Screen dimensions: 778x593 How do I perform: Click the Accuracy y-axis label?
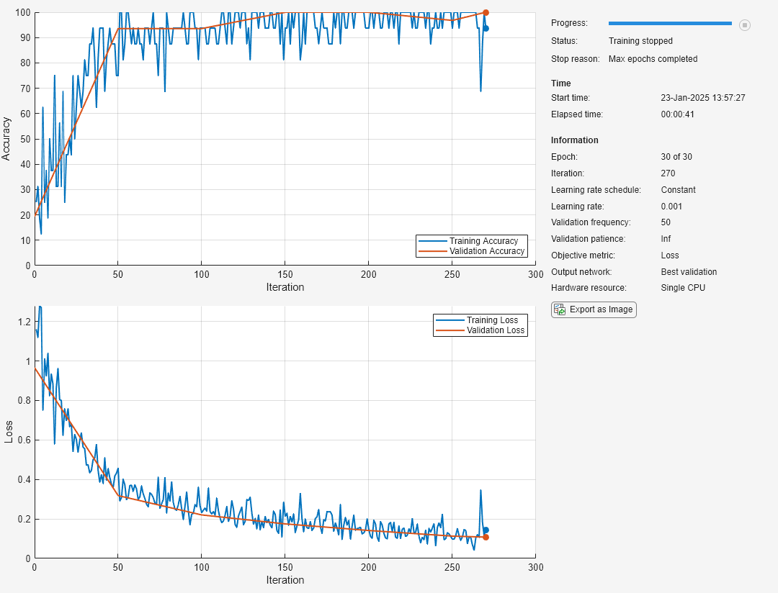tap(7, 138)
